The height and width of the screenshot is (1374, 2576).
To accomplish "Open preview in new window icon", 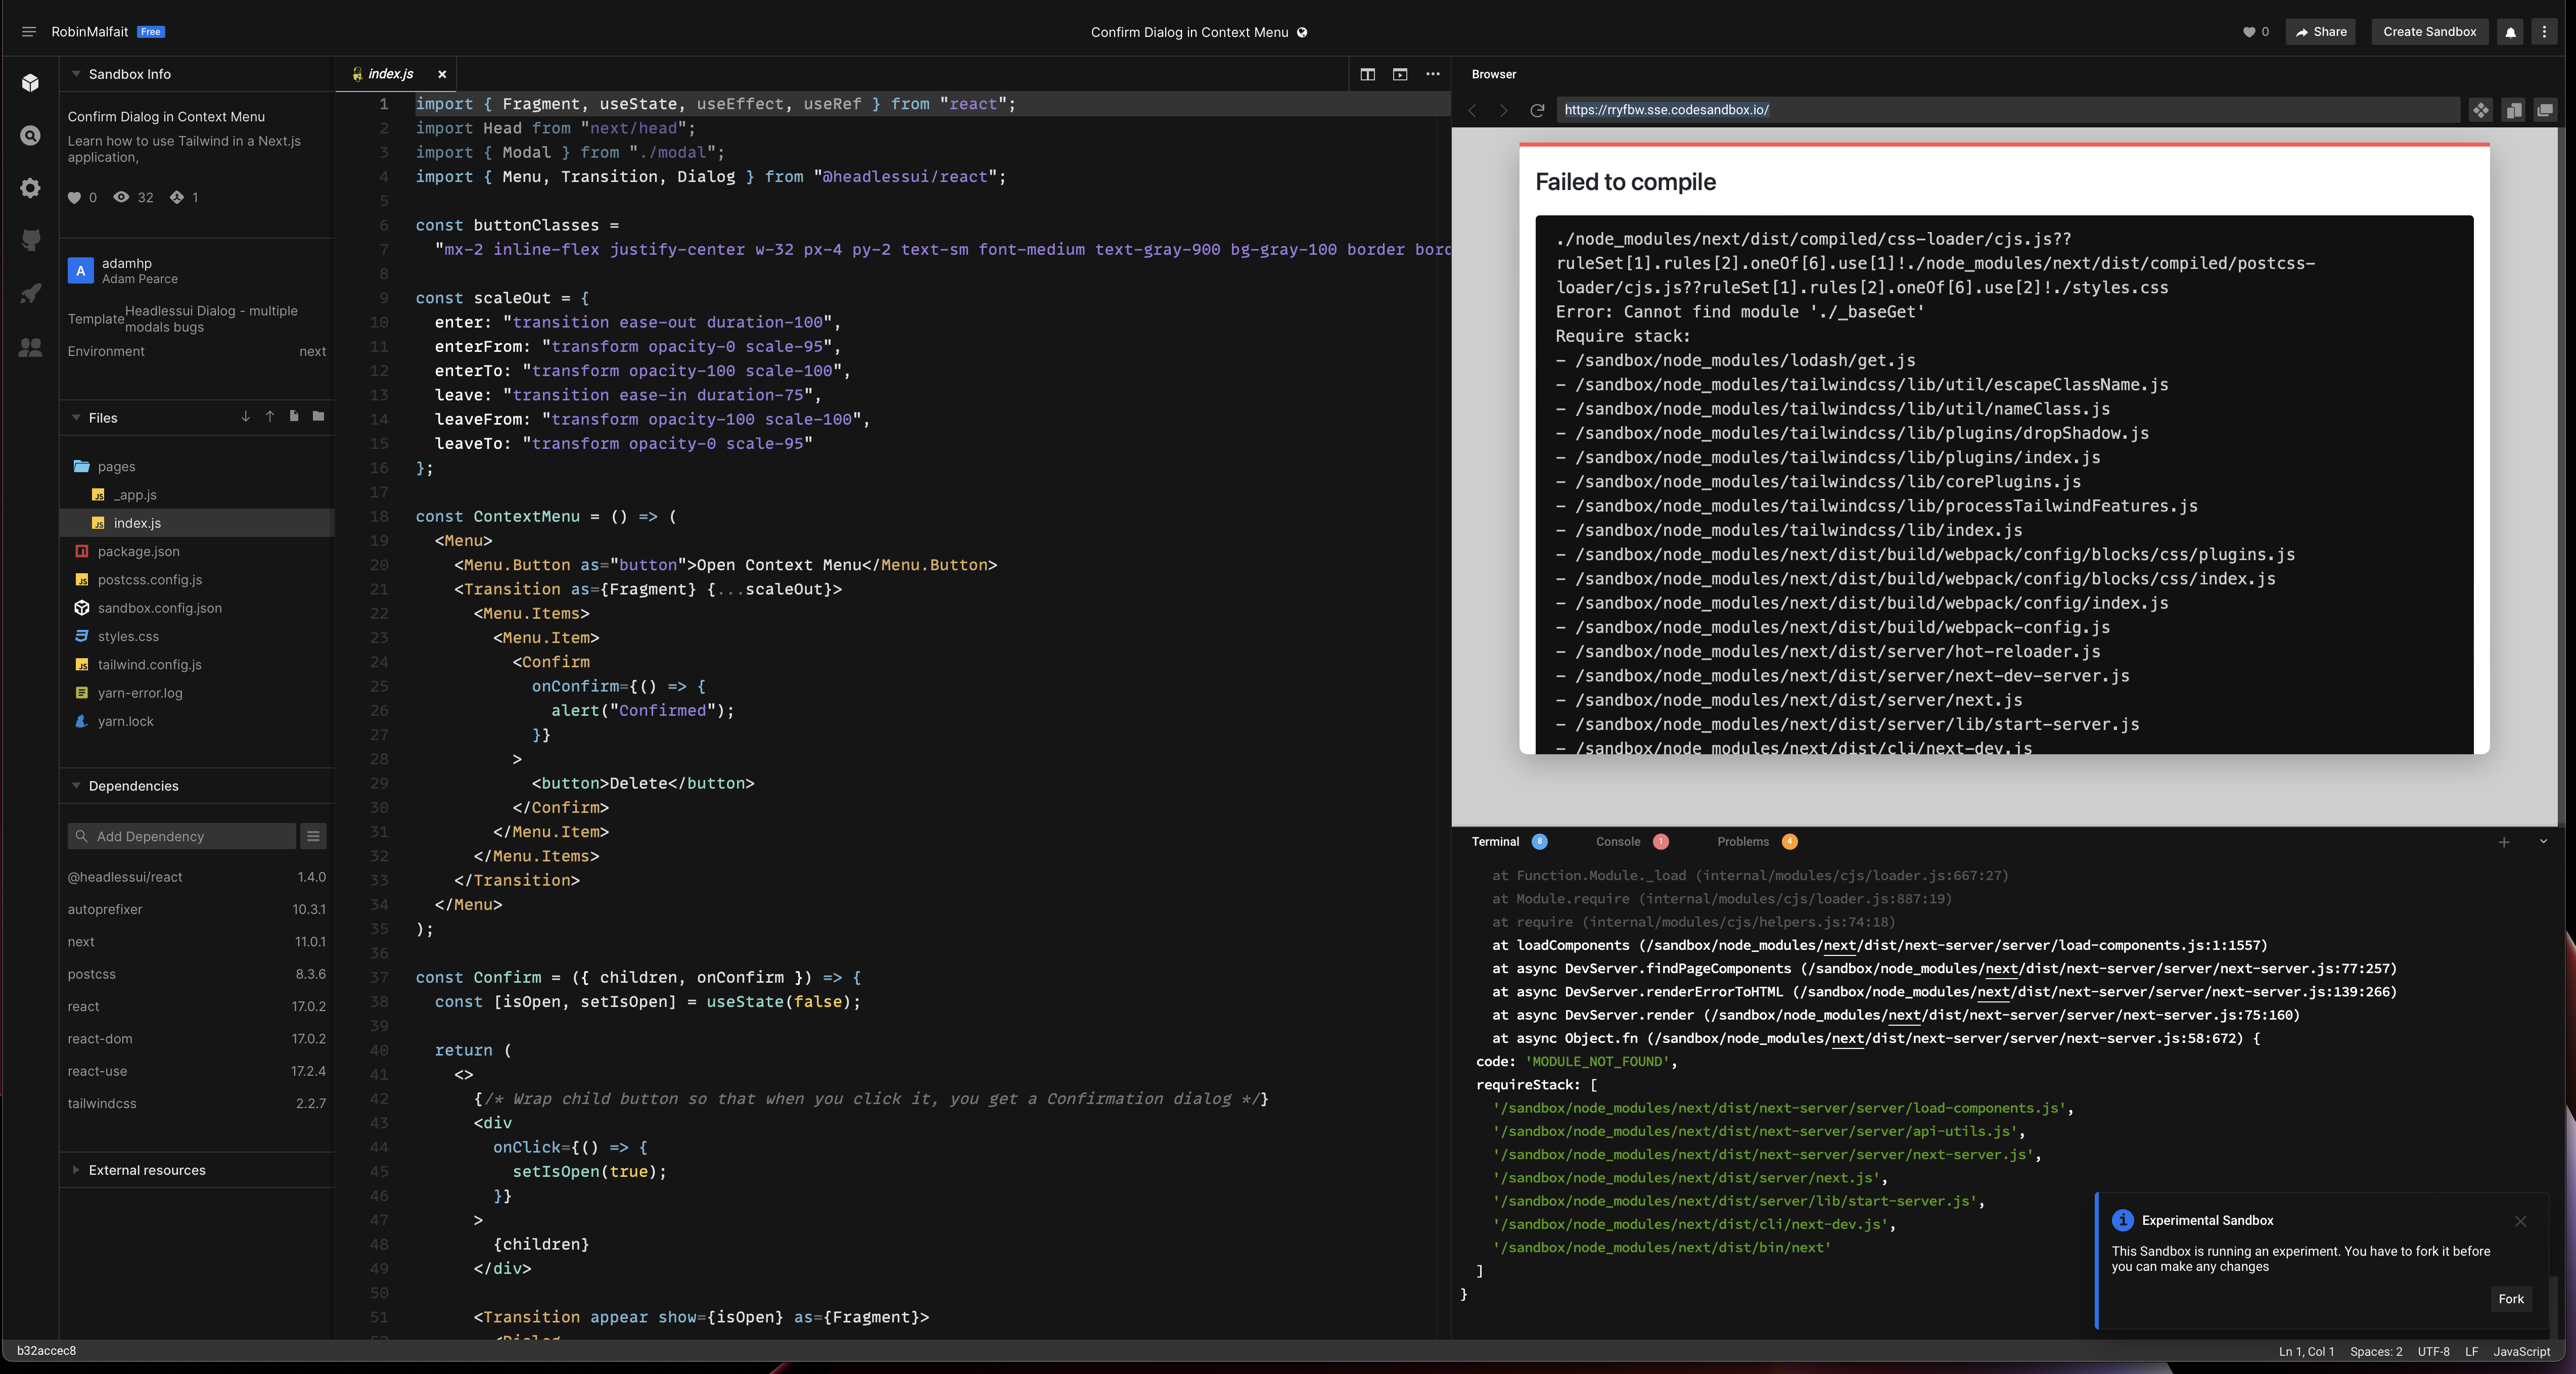I will point(2545,110).
